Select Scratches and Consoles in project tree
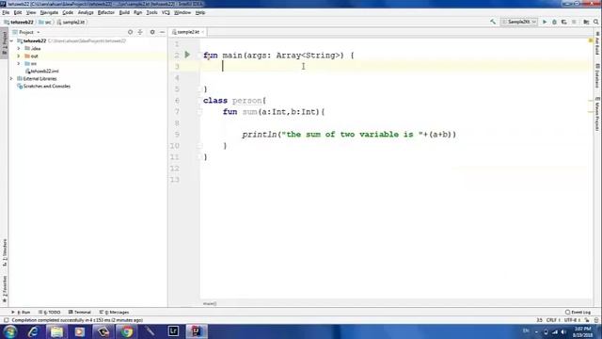Viewport: 602px width, 339px height. 47,86
